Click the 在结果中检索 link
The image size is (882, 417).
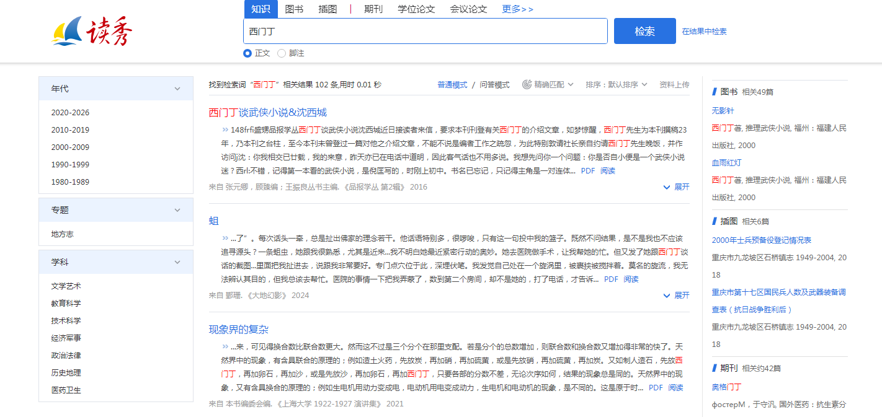(704, 32)
